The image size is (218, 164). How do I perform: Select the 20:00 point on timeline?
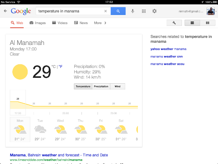66,113
